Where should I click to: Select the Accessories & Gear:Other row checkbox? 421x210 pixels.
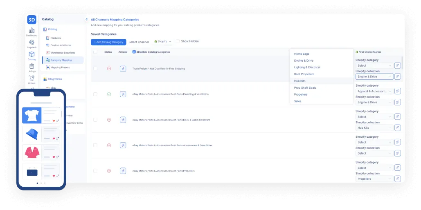pyautogui.click(x=95, y=145)
